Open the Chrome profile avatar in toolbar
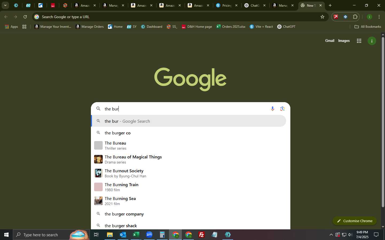The width and height of the screenshot is (385, 240). click(369, 17)
